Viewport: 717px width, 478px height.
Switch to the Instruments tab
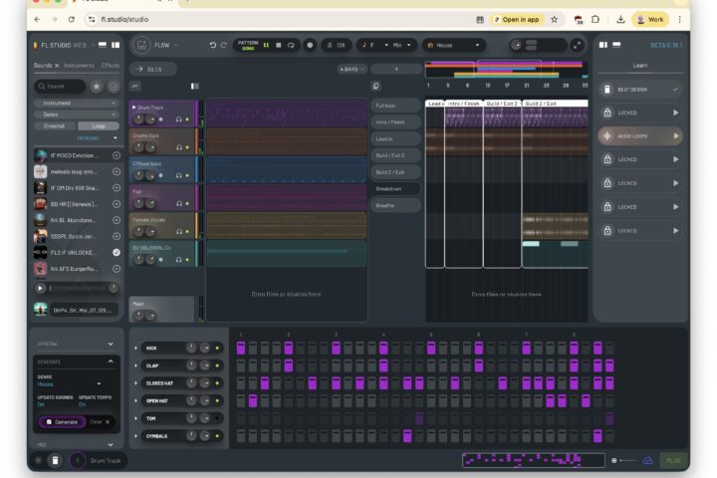coord(79,66)
